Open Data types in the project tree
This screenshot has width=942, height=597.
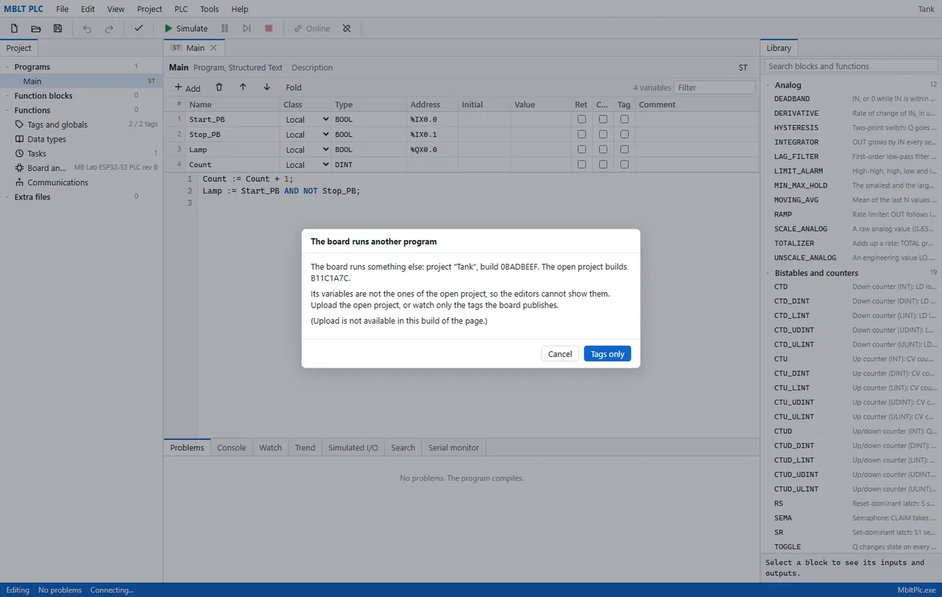click(x=46, y=139)
